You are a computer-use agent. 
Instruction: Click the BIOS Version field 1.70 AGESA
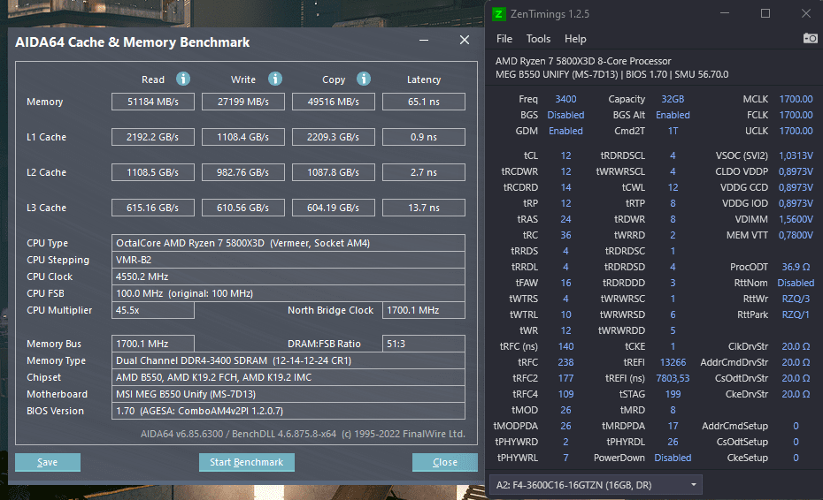click(x=288, y=411)
